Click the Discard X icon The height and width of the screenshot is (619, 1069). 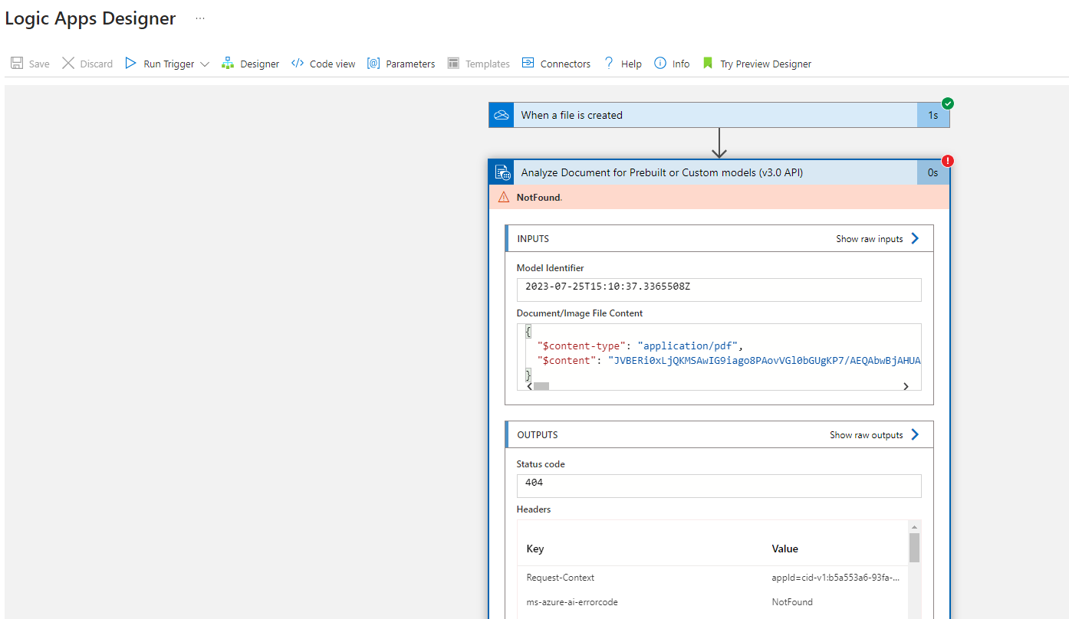[x=68, y=64]
